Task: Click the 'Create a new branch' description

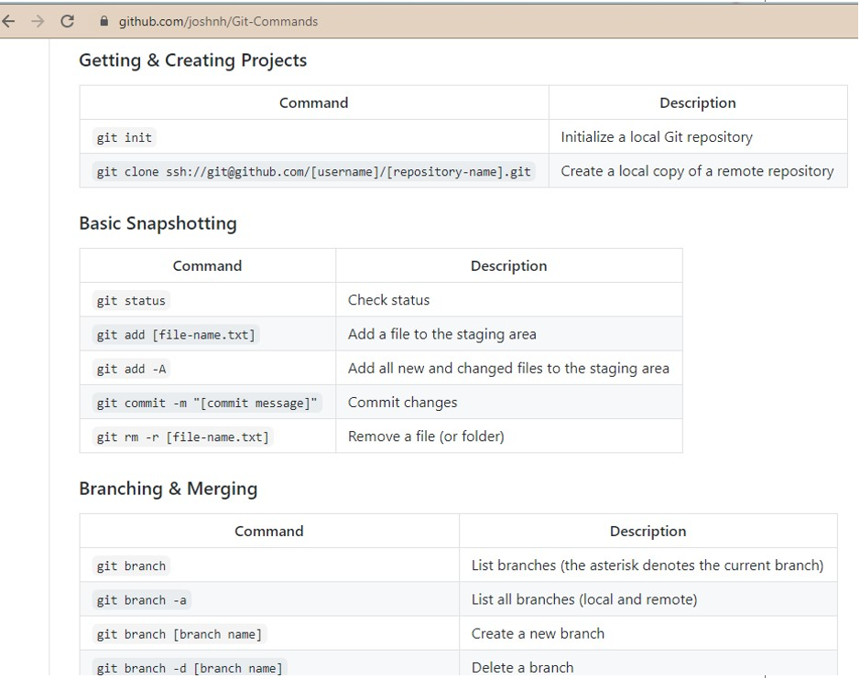Action: (538, 633)
